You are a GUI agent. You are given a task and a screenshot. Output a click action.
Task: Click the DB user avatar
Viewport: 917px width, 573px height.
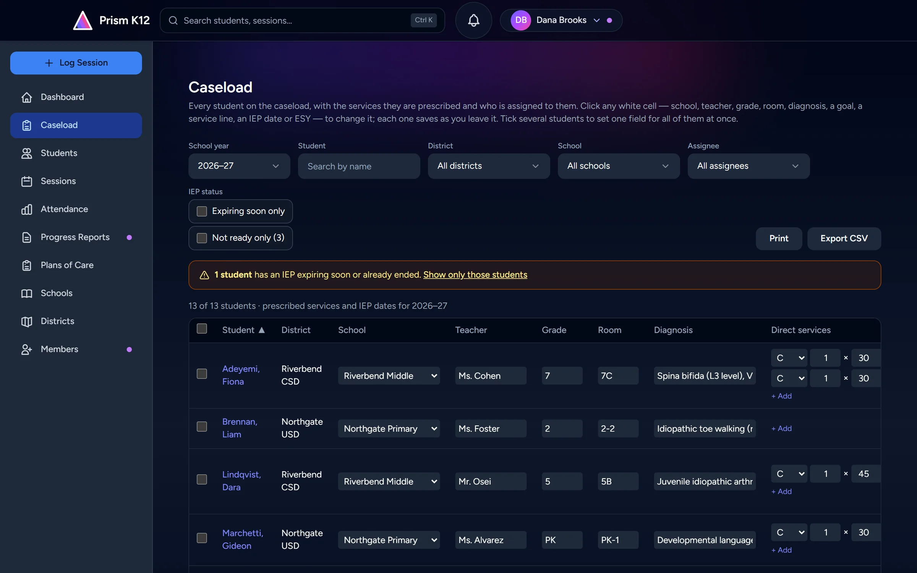point(521,20)
